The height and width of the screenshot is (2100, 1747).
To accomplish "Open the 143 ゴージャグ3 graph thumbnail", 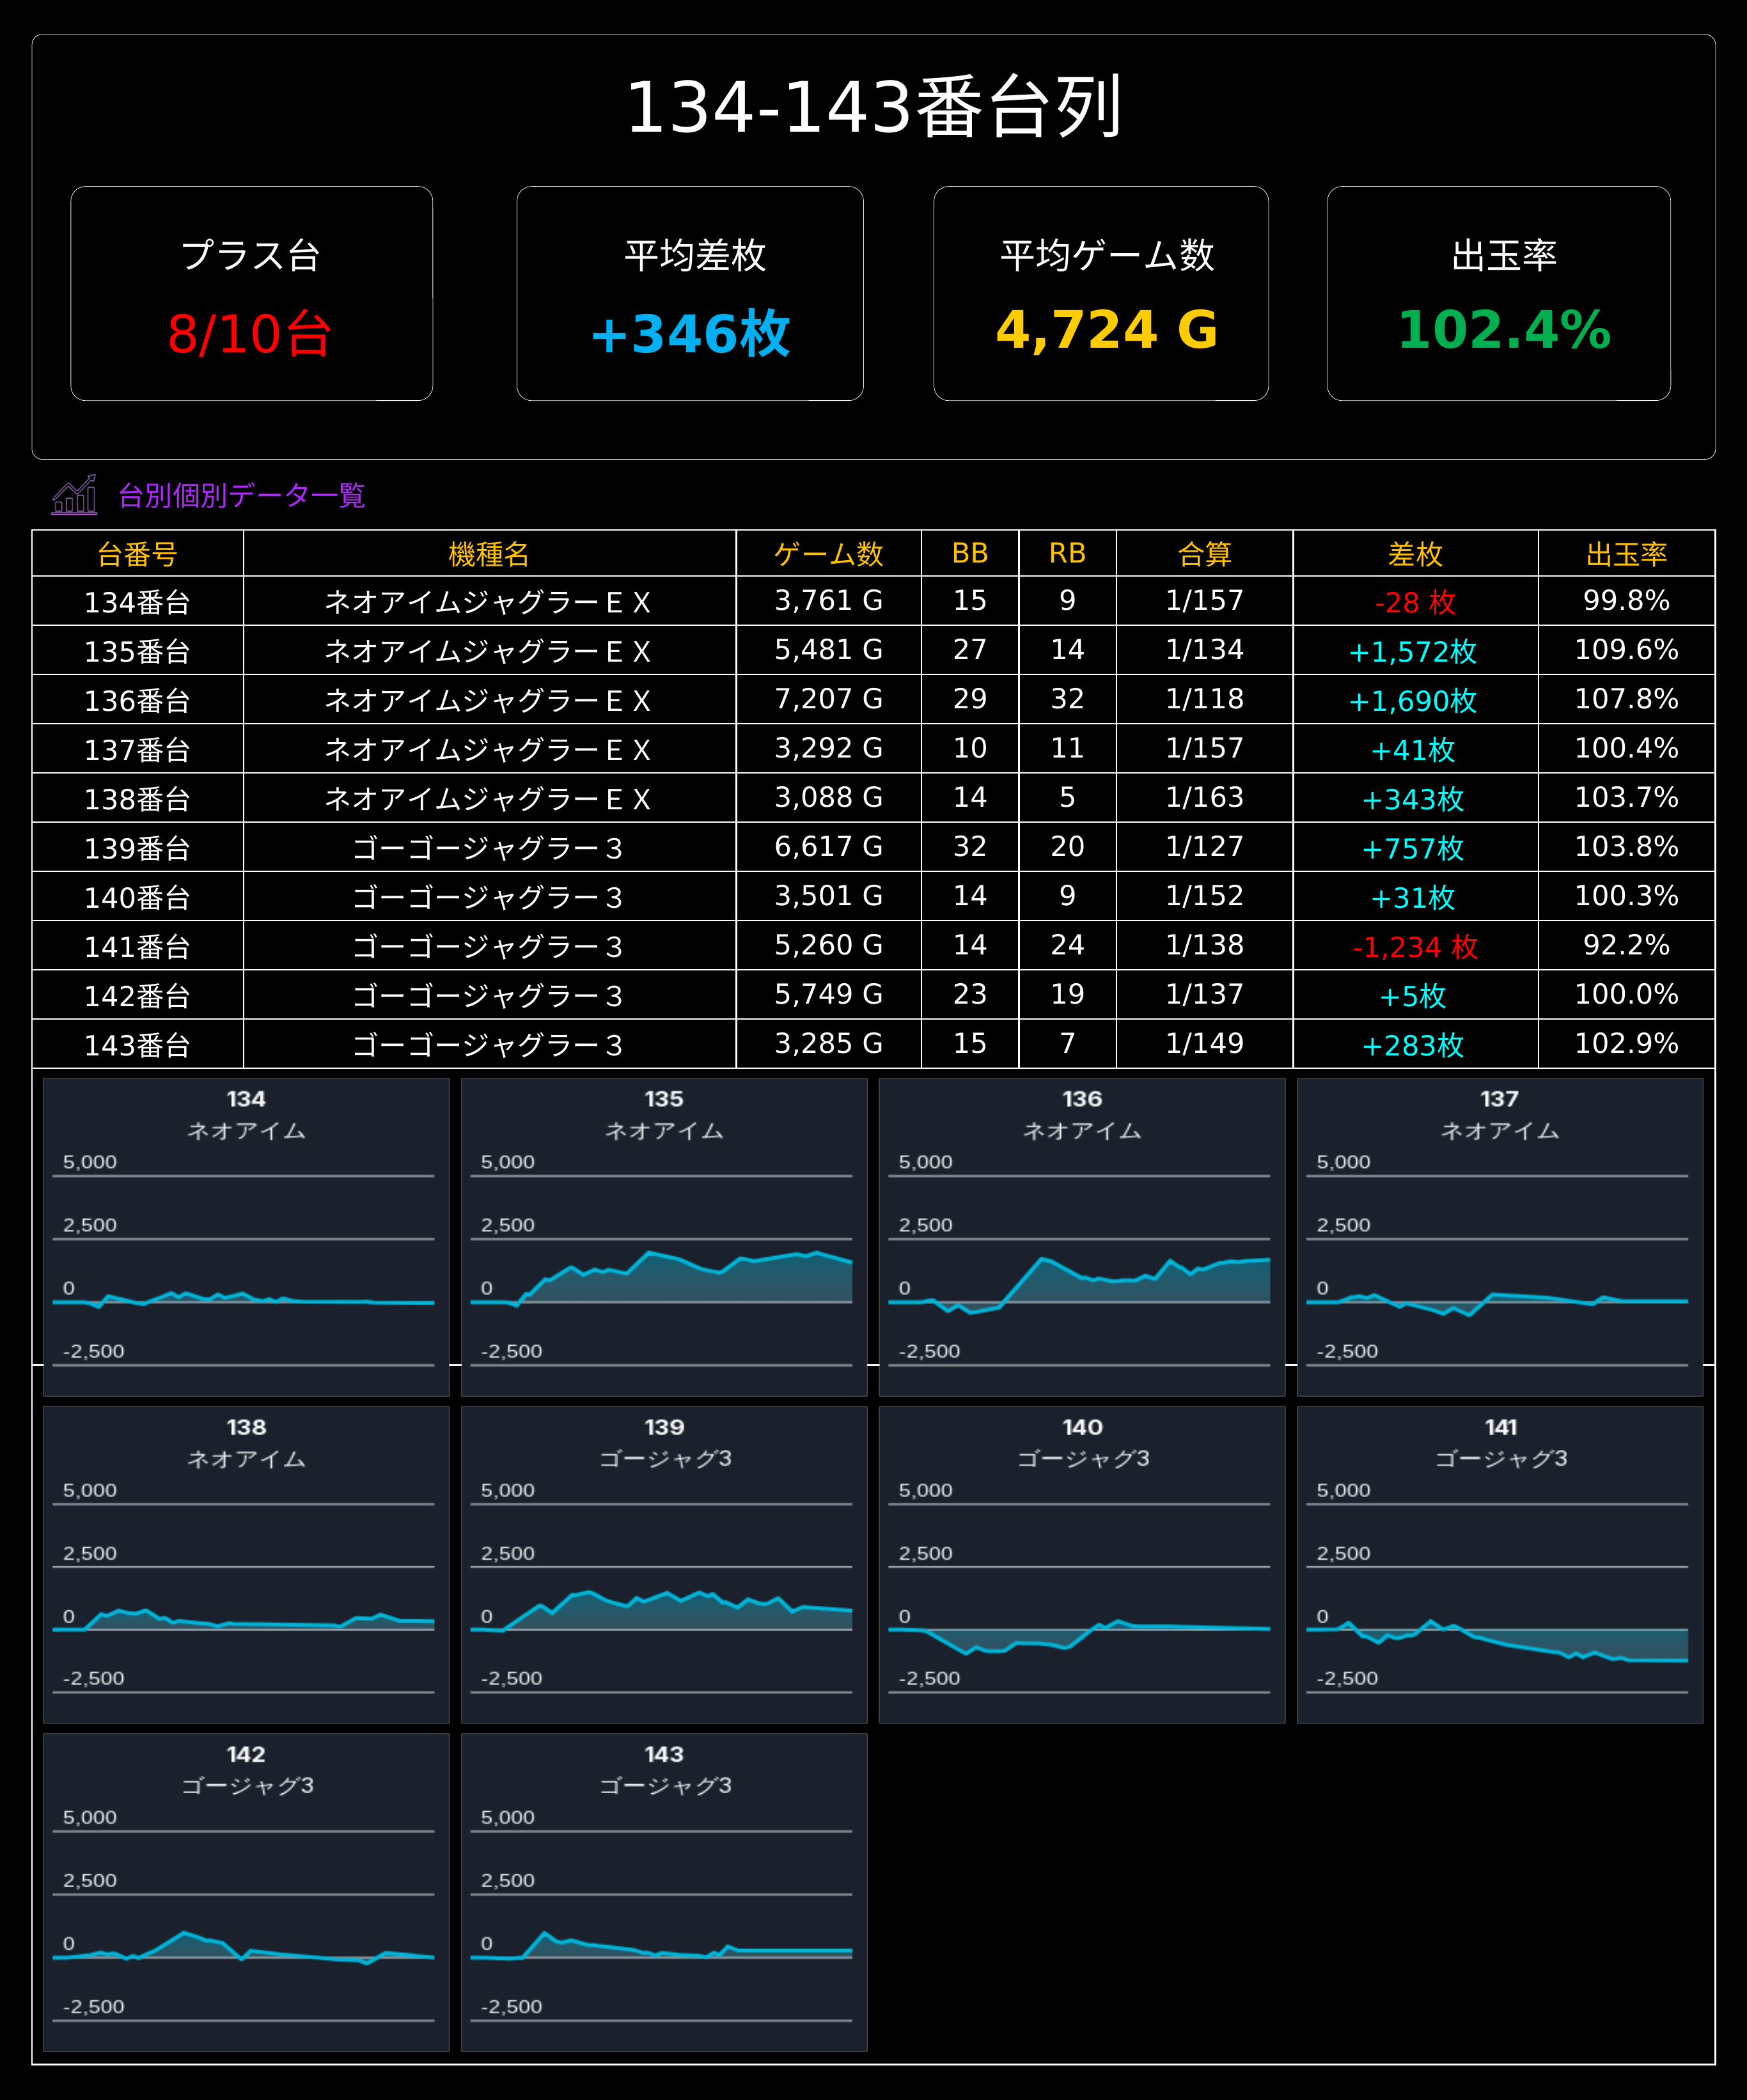I will [x=663, y=1892].
